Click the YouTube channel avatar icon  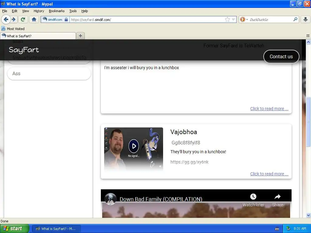[x=111, y=199]
